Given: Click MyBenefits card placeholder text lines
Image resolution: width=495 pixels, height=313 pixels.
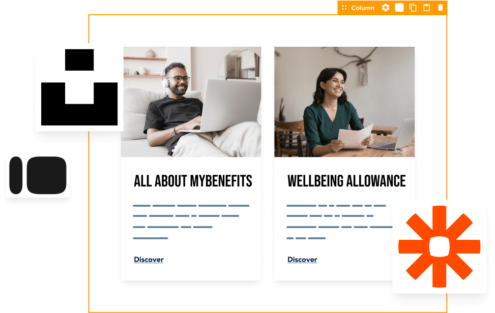Looking at the screenshot, I should (191, 222).
